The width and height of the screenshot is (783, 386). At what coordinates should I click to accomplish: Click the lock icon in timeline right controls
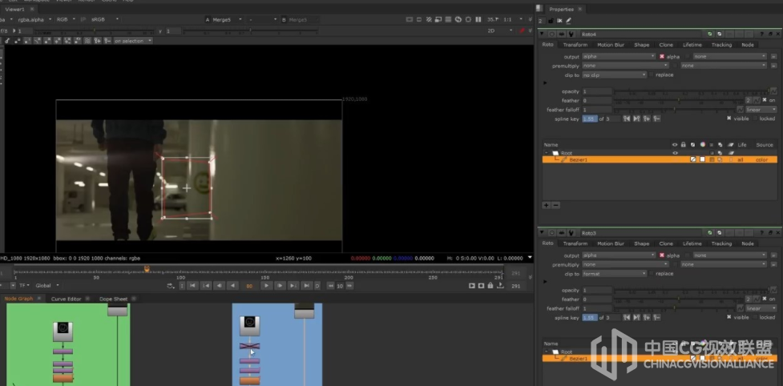coord(490,286)
